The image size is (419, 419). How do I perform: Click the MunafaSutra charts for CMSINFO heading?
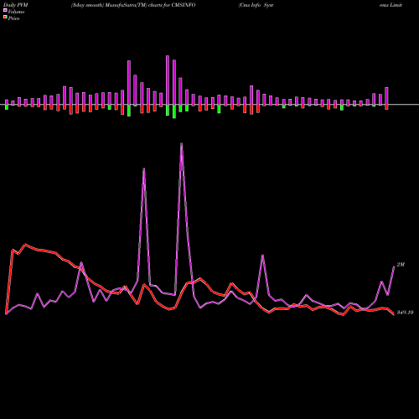(133, 5)
